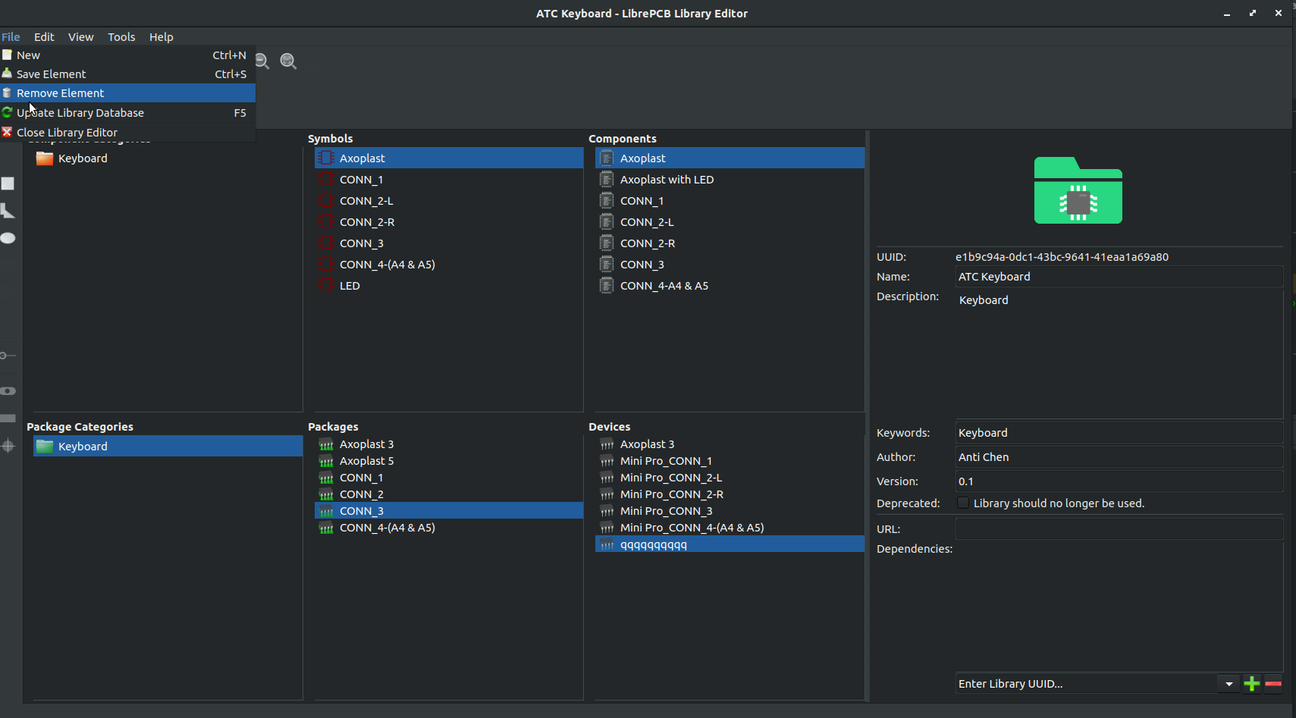Viewport: 1296px width, 718px height.
Task: Choose Save Element from the File menu
Action: point(127,74)
